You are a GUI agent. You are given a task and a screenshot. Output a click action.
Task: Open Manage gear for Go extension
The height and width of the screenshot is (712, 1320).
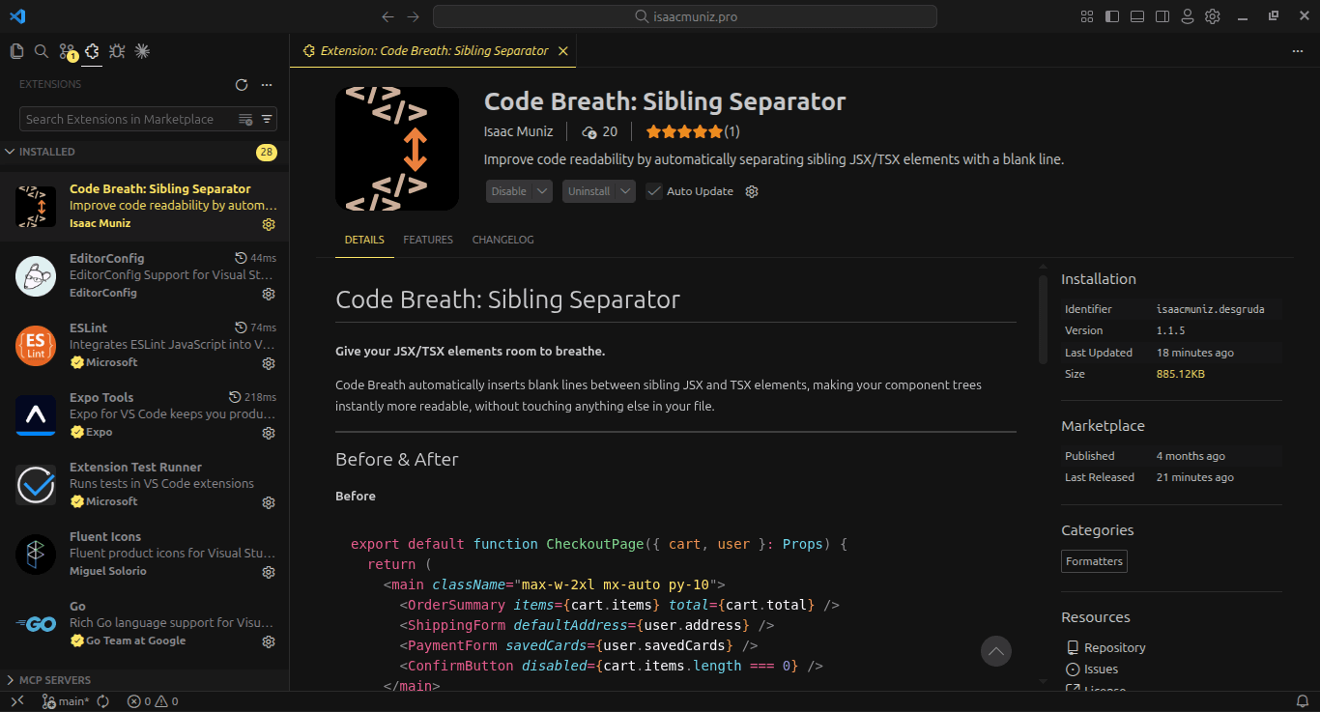pyautogui.click(x=269, y=641)
